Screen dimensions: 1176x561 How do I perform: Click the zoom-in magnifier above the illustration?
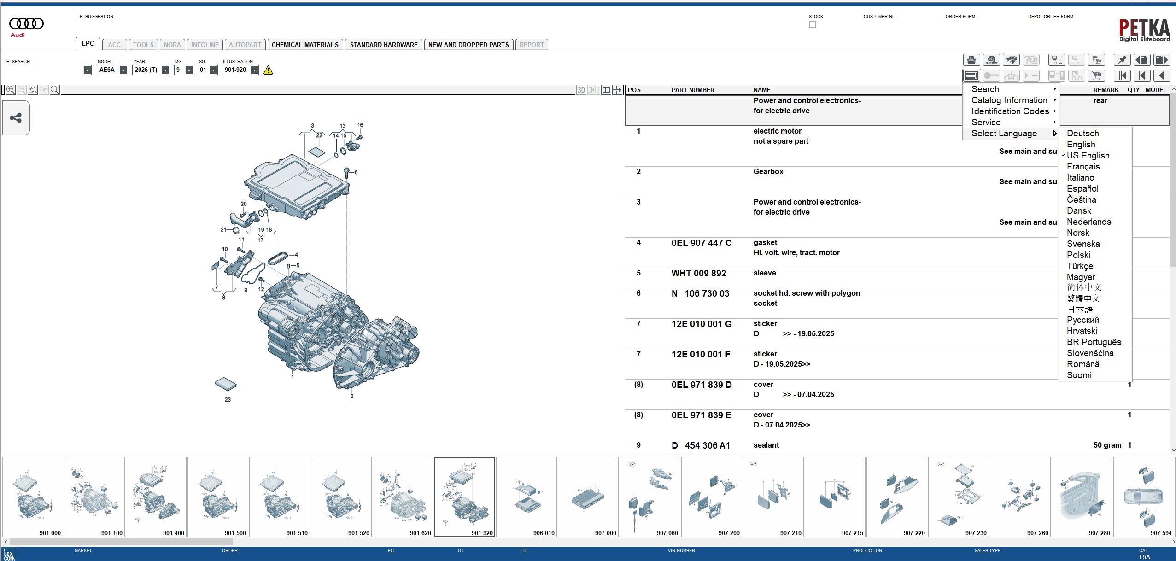(11, 90)
